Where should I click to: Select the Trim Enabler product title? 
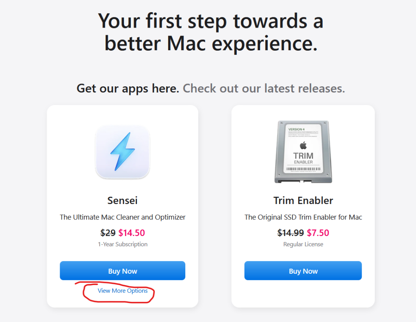303,200
